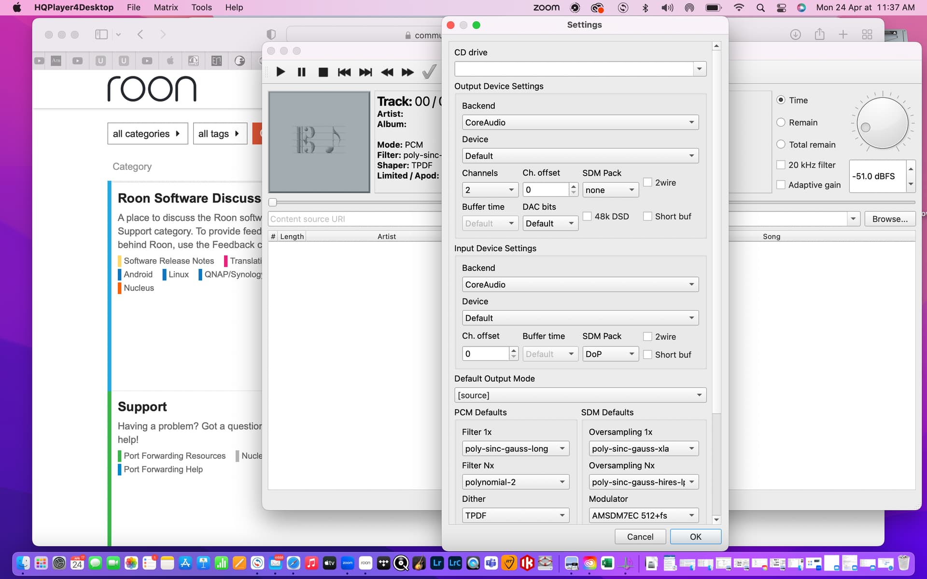
Task: Open the output Backend CoreAudio dropdown
Action: [580, 123]
